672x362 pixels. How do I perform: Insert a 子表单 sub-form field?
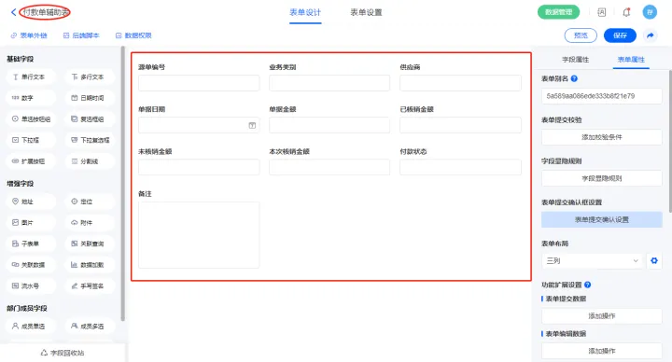click(32, 244)
